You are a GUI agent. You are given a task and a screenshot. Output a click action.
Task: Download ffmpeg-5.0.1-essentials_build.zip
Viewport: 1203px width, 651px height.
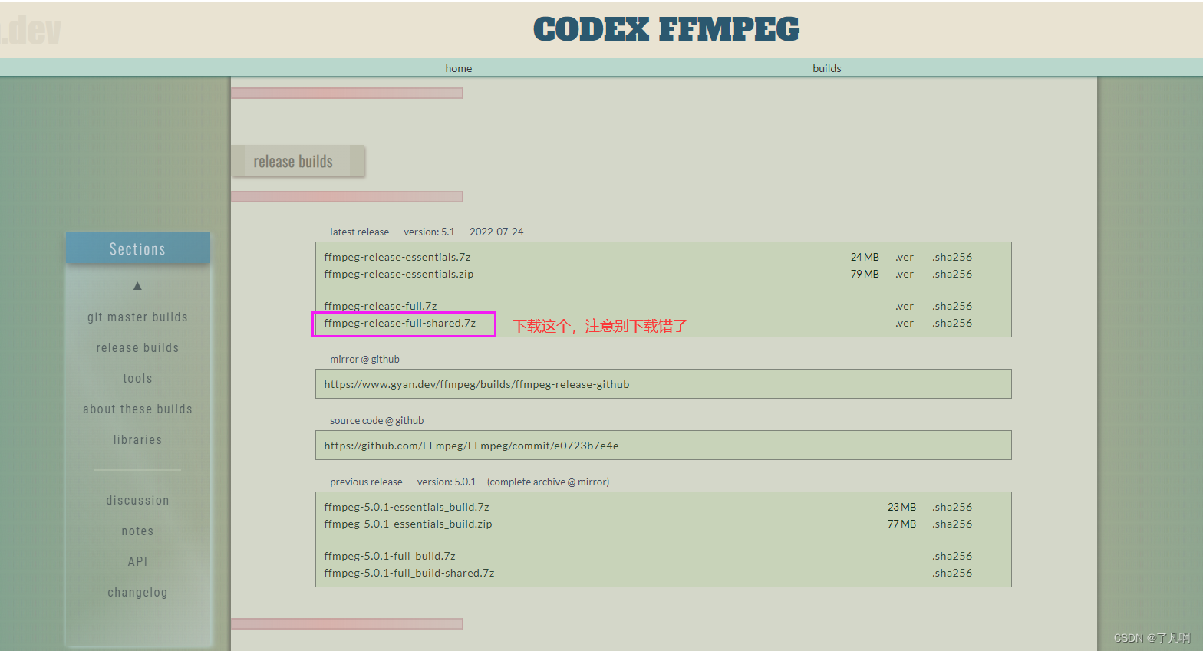(408, 524)
